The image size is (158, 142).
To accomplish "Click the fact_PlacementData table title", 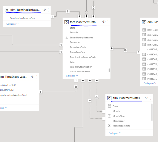I will click(x=83, y=22).
